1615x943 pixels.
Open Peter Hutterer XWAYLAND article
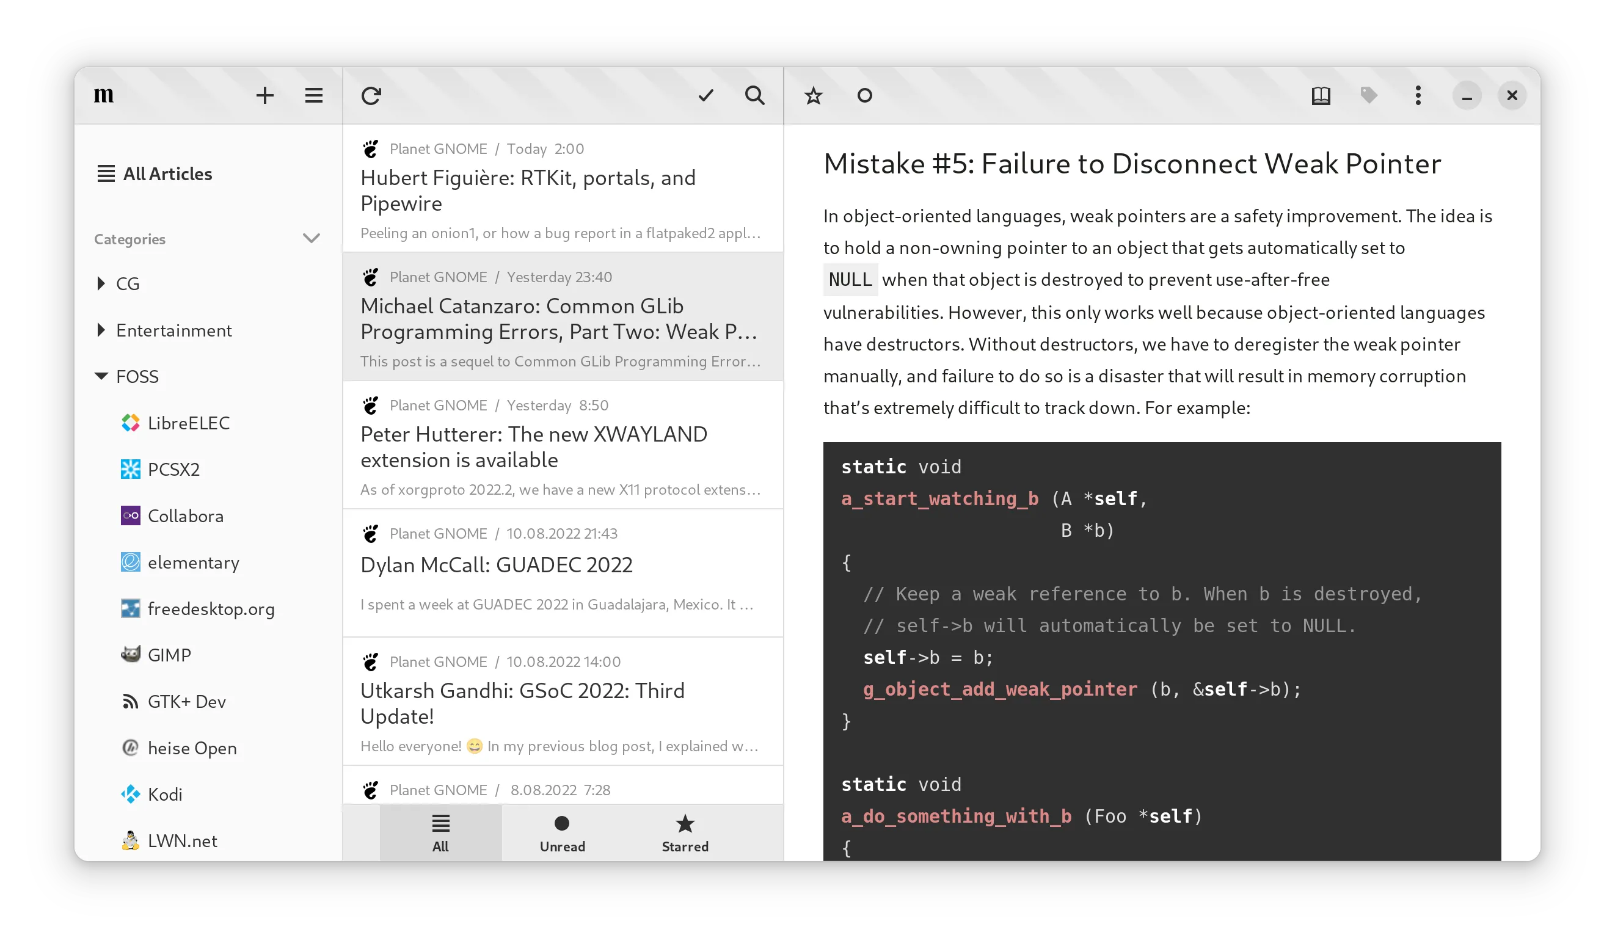tap(563, 445)
